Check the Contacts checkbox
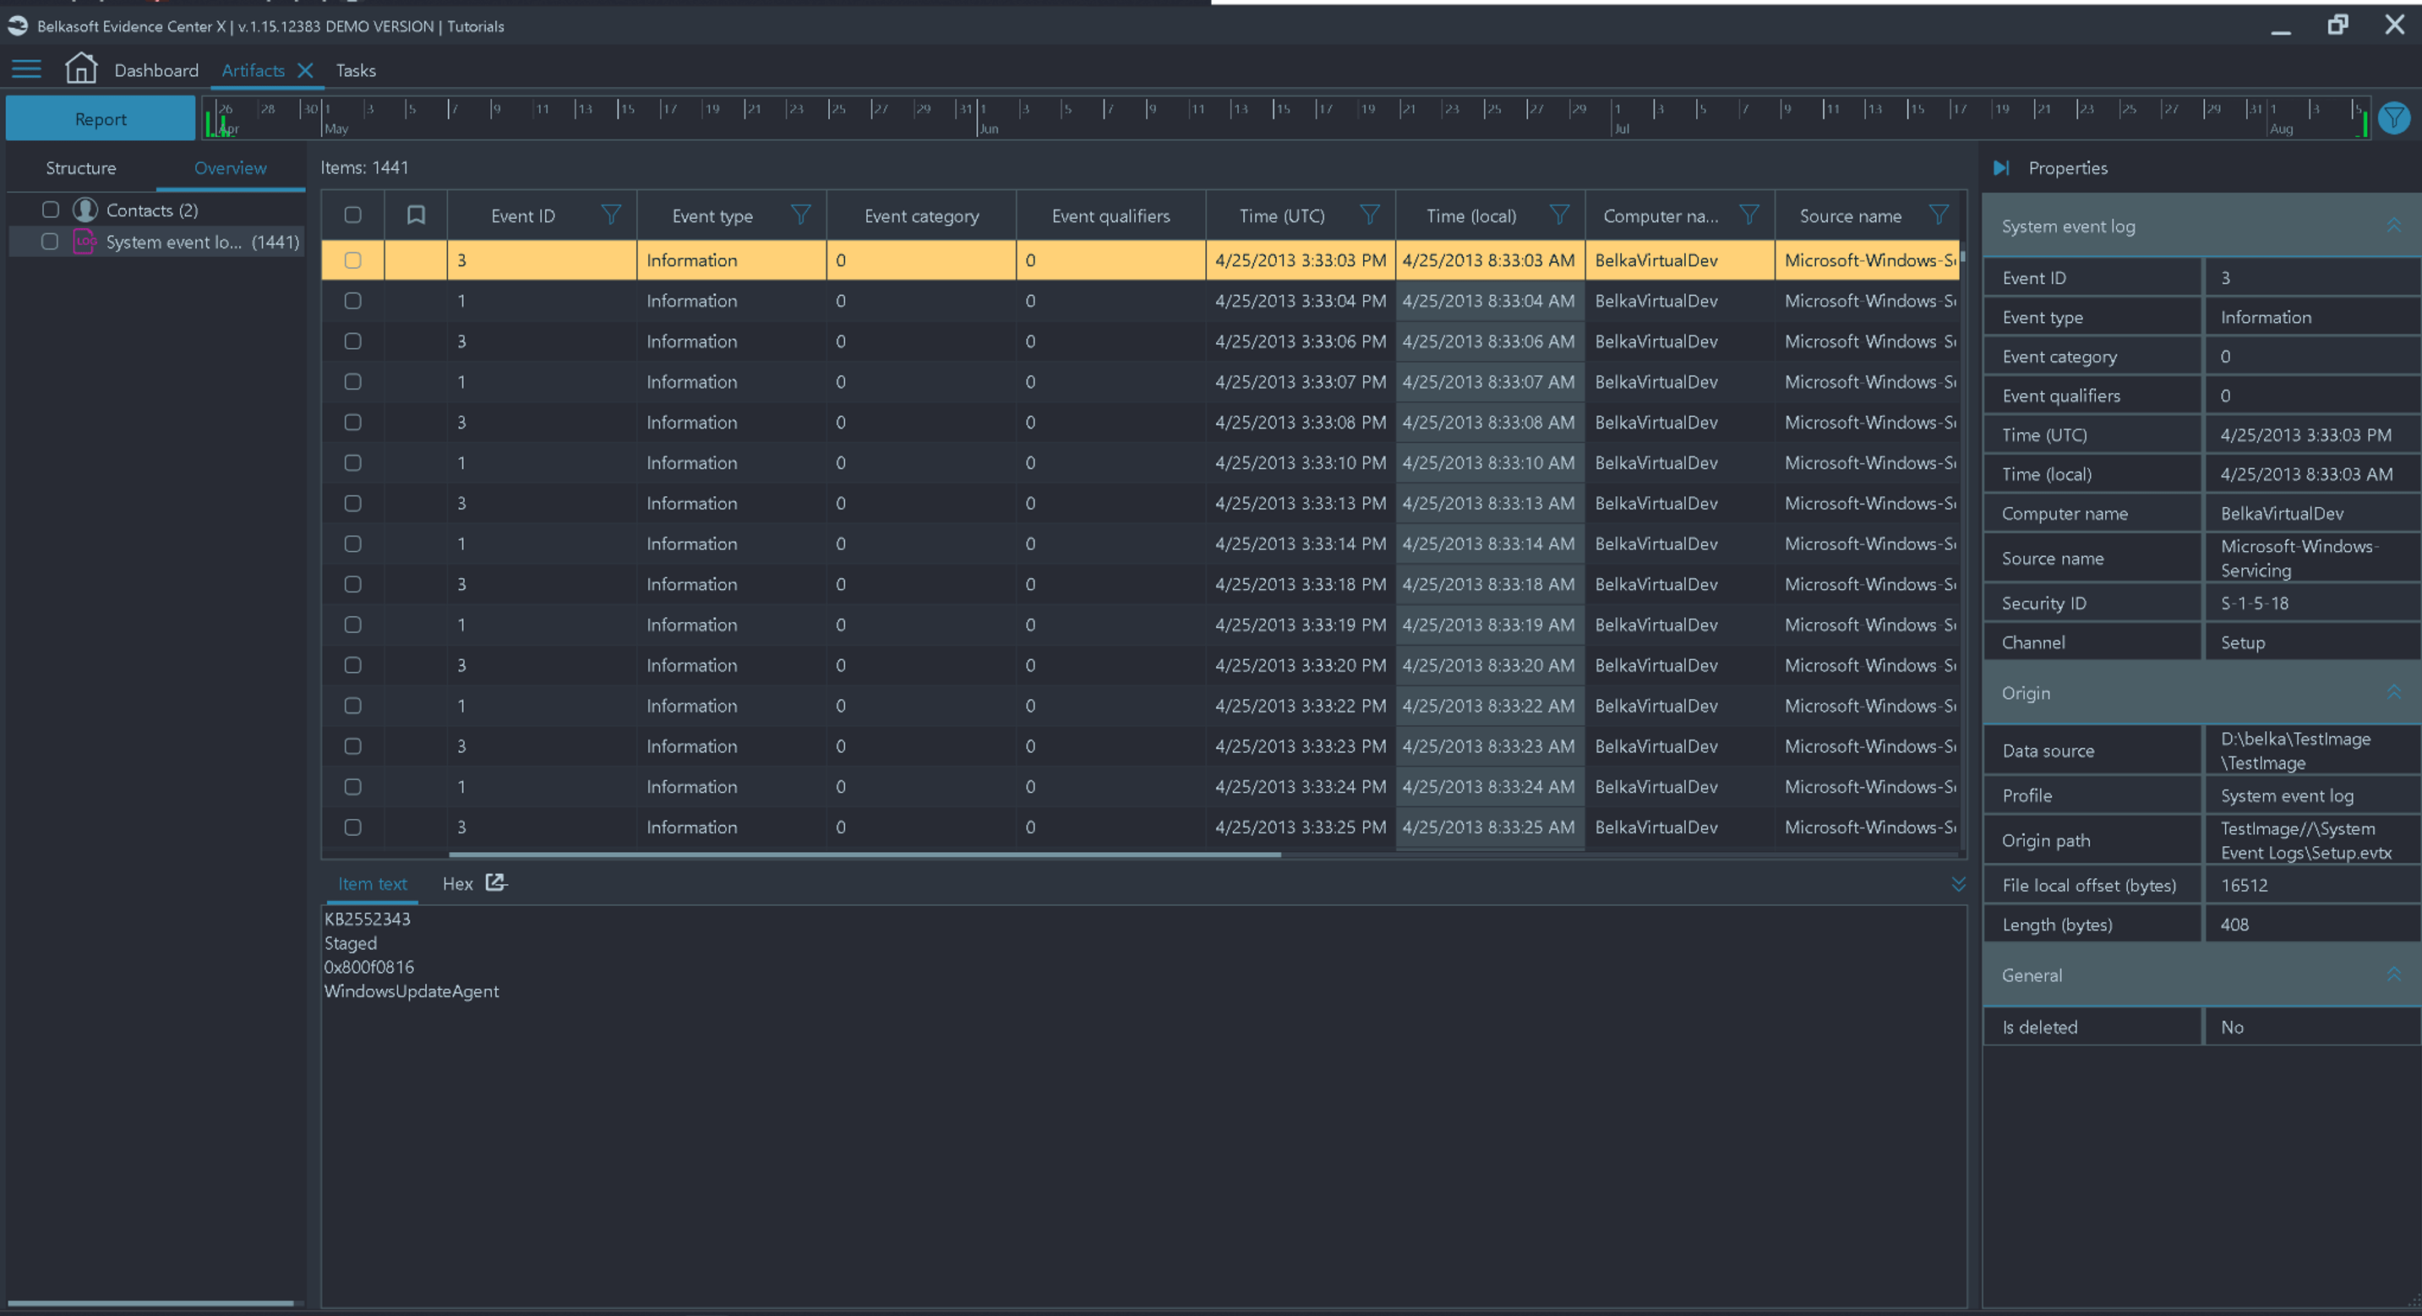Screen dimensions: 2422x1316 [51, 210]
